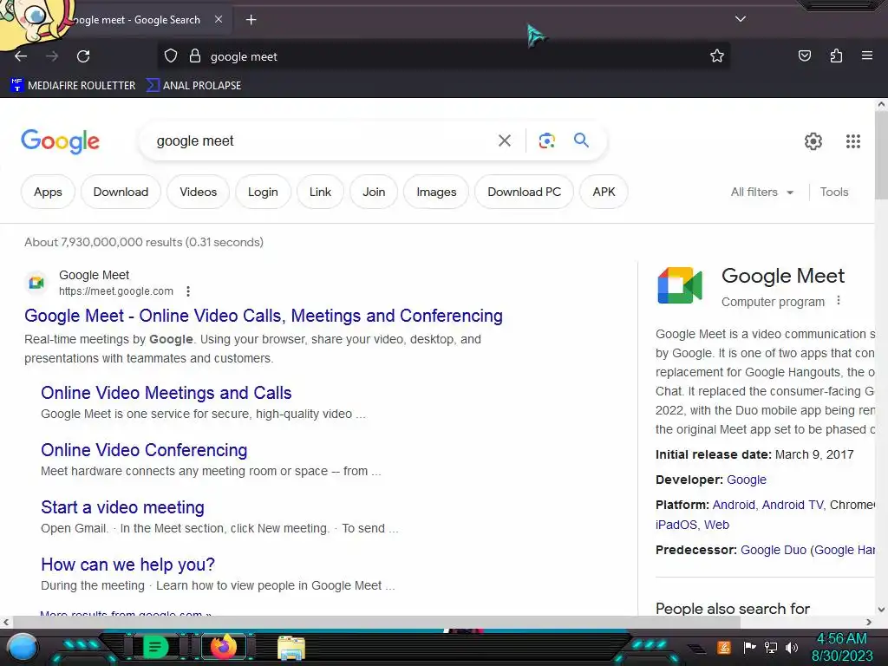This screenshot has width=888, height=666.
Task: Select the APK filter chip
Action: point(604,192)
